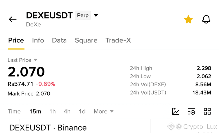Toggle the favorite star for DEXEUSDT

click(188, 19)
